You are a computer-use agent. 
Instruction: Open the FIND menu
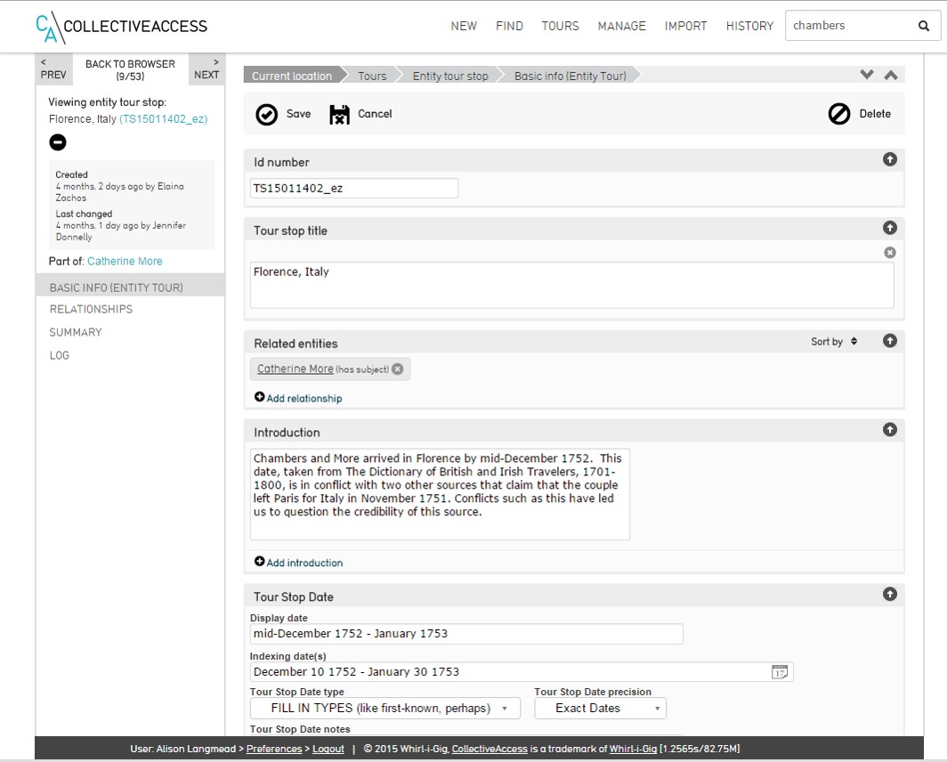[509, 26]
